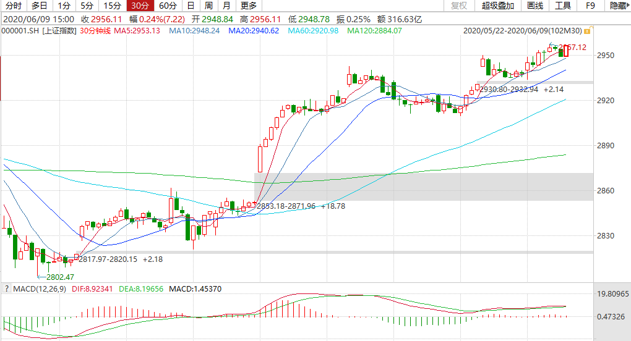The width and height of the screenshot is (631, 341).
Task: Open the 工具 tools menu
Action: pyautogui.click(x=562, y=6)
